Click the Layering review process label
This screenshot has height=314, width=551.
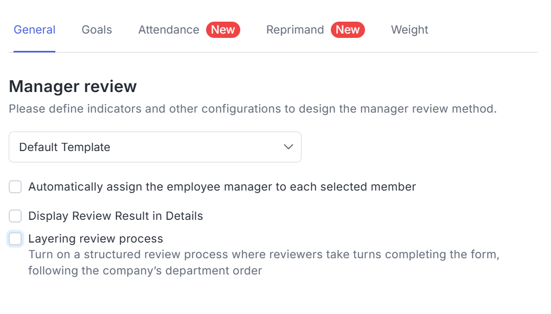click(x=95, y=239)
